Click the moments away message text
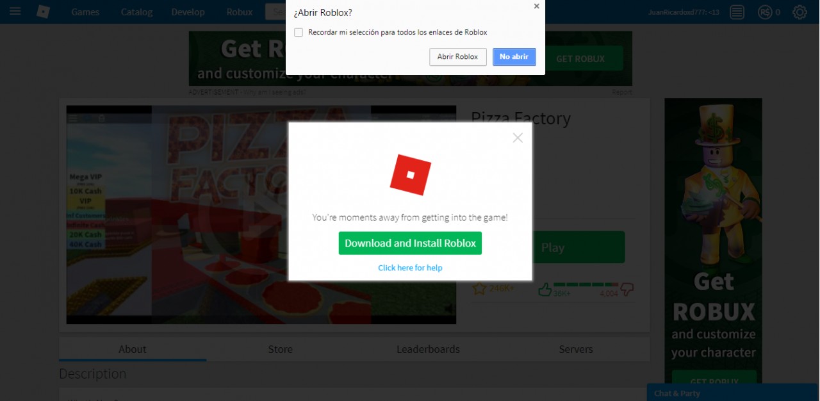This screenshot has height=401, width=820. point(410,218)
